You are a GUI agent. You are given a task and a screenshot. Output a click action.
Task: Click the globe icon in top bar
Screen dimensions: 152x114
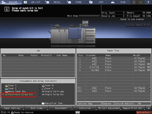pos(134,2)
